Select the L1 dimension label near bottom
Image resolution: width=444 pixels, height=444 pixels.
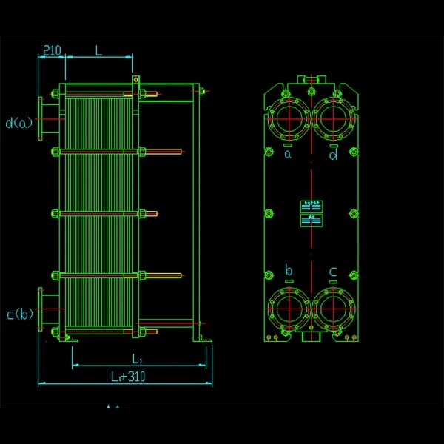137,358
